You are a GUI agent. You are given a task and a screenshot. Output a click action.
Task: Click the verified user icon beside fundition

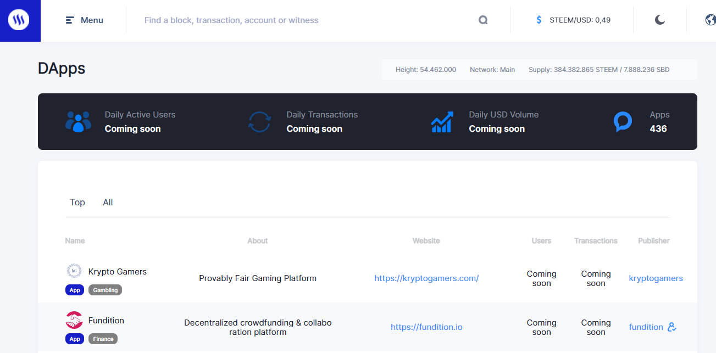pos(671,327)
